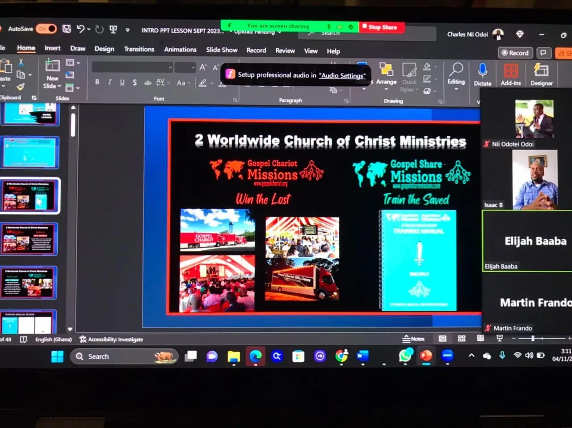Open the Quick Styles gallery
The width and height of the screenshot is (572, 428).
click(x=409, y=77)
